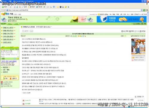Go to the home page via the Home icon
Viewport: 149px width, 108px height.
tap(20, 7)
